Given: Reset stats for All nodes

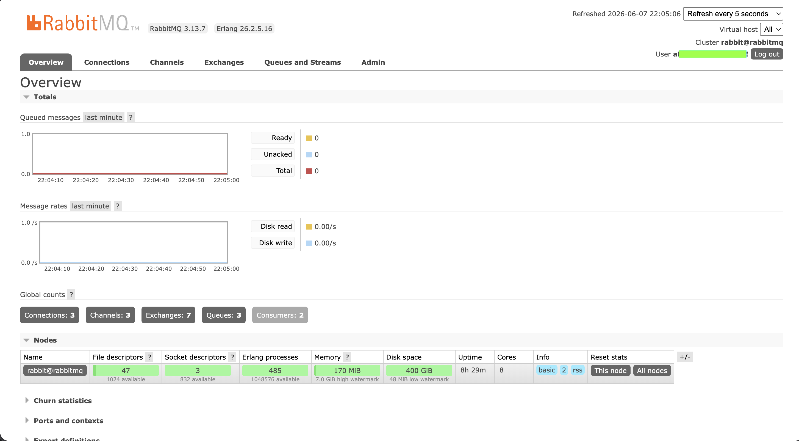Looking at the screenshot, I should [x=652, y=371].
